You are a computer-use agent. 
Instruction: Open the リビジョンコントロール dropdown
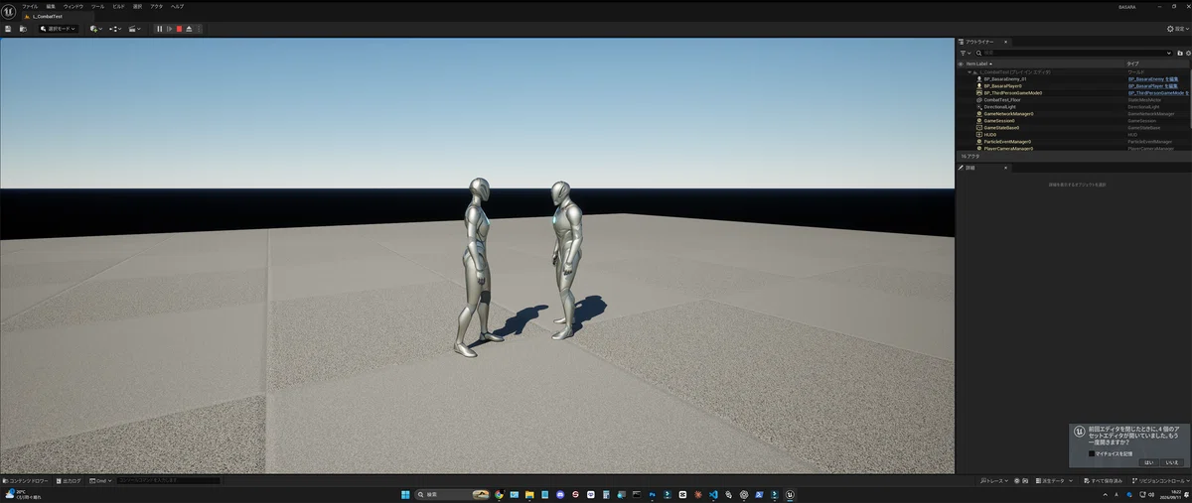pyautogui.click(x=1161, y=480)
